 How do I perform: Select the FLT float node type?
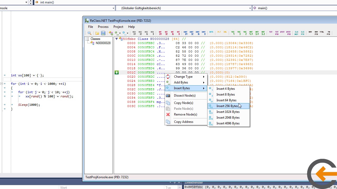coord(219,33)
